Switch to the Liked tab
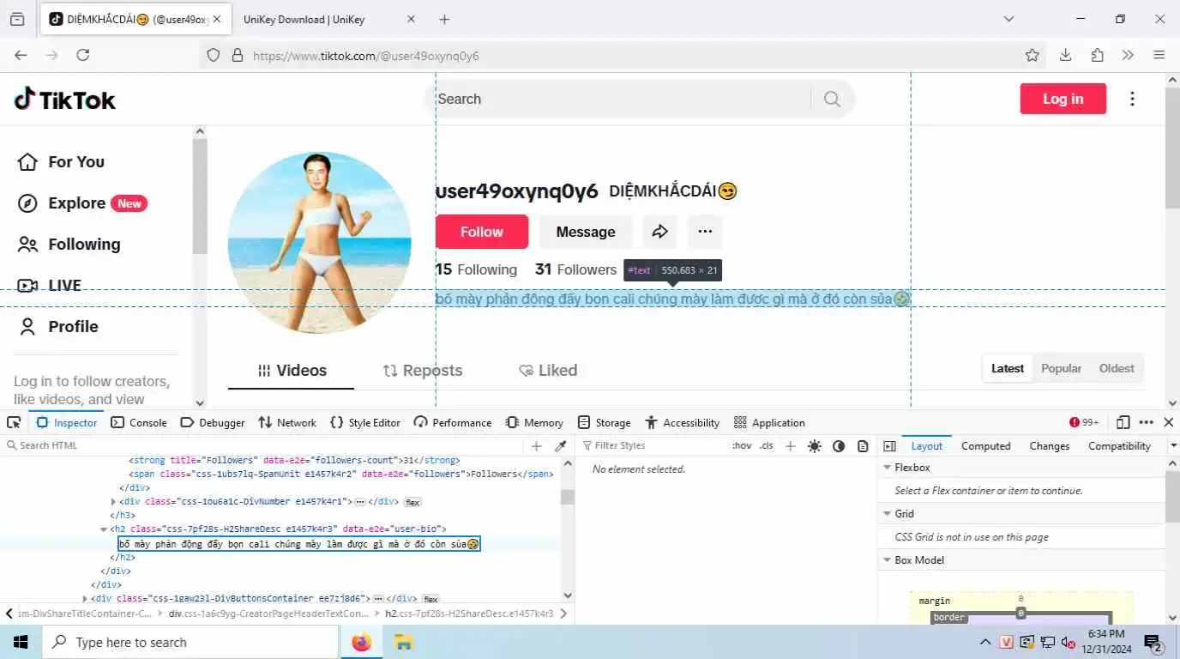The image size is (1180, 659). pos(548,371)
